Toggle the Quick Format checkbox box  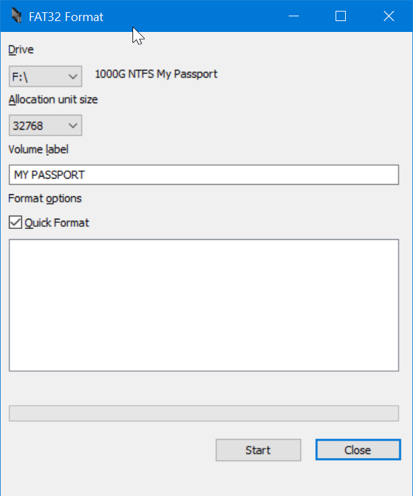coord(15,222)
